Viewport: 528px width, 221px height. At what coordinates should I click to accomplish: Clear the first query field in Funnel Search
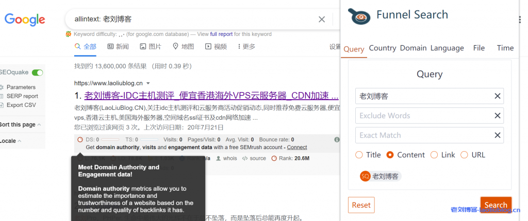click(497, 96)
